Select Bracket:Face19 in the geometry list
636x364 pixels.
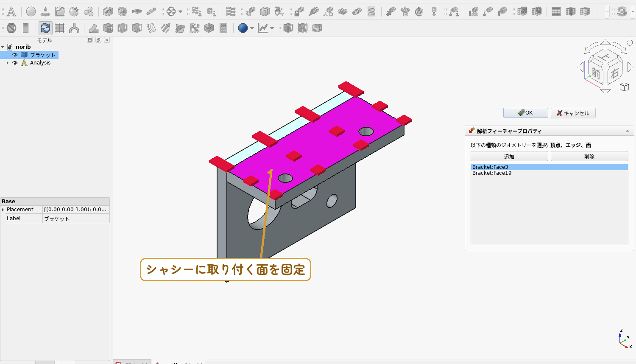[x=549, y=173]
